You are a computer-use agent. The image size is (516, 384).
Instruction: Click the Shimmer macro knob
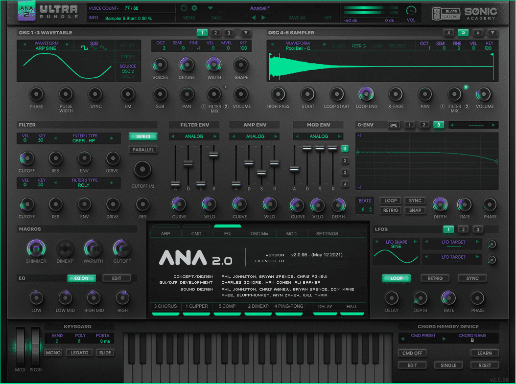tap(36, 248)
